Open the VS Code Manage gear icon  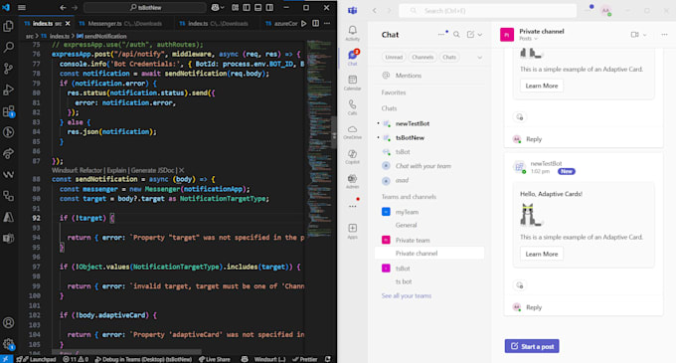coord(8,343)
